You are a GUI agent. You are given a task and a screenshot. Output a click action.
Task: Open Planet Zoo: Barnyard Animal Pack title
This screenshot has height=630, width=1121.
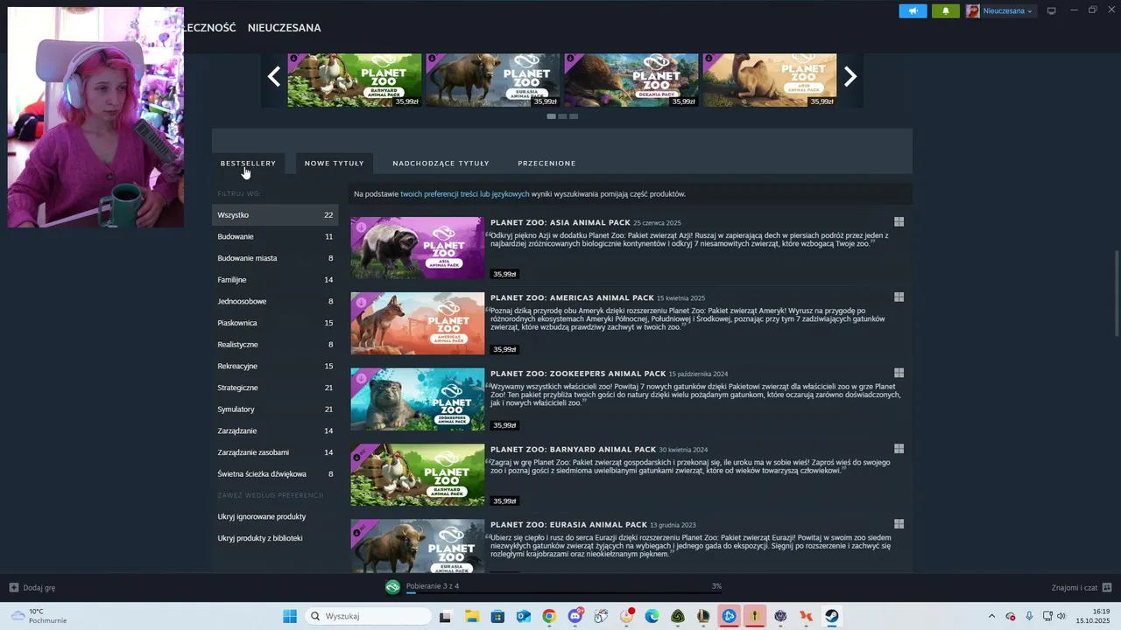[x=573, y=449]
